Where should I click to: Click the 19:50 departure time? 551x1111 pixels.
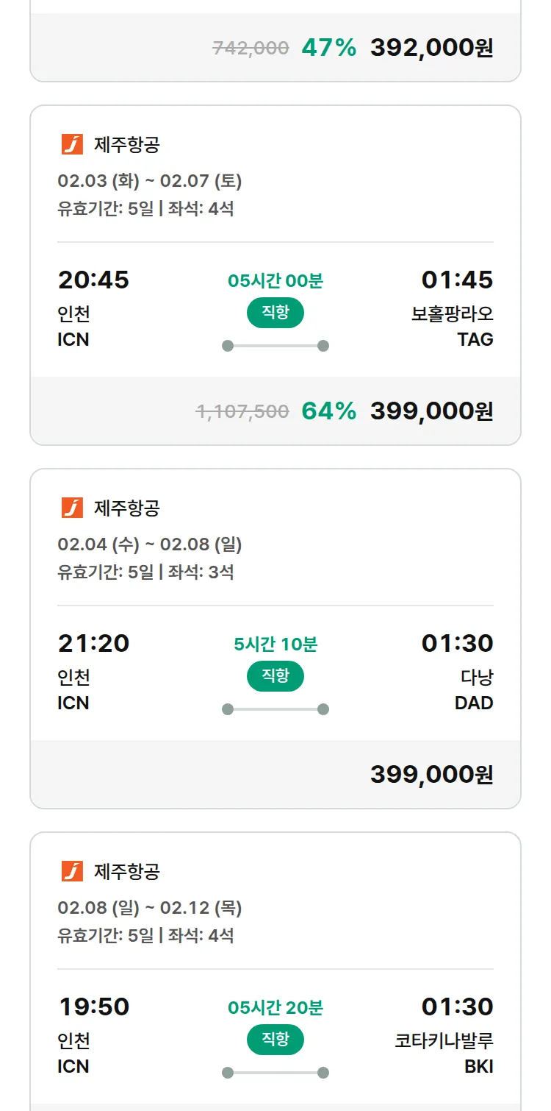pos(93,1007)
